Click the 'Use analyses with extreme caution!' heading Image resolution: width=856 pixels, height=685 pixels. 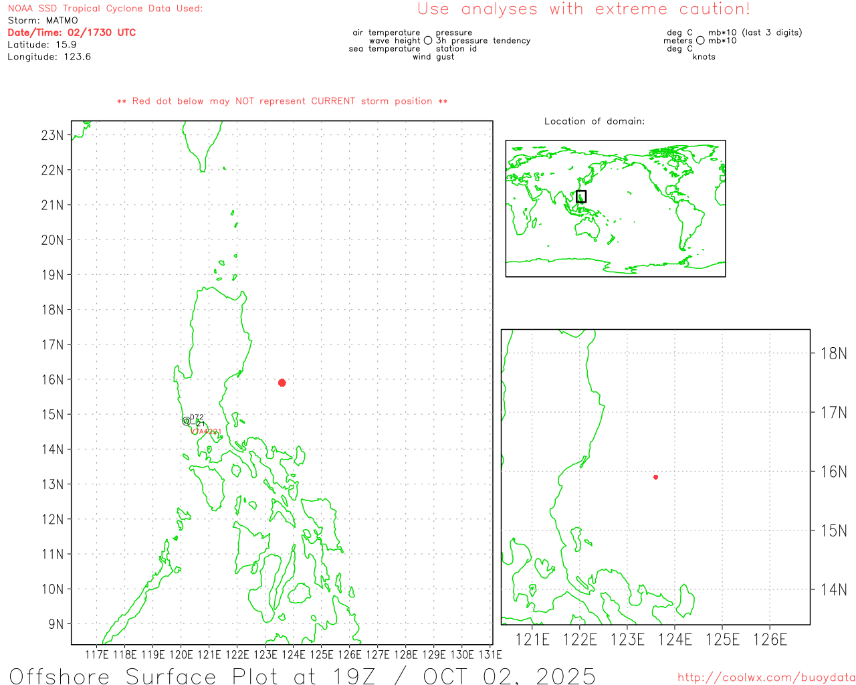pyautogui.click(x=583, y=9)
